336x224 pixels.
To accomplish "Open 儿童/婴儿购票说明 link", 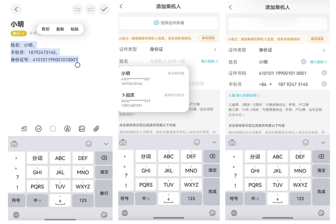I will pos(244,95).
